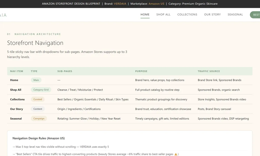Screen dimensions: 260x156
Task: Click the 'Storefront Navigation' heading
Action: pyautogui.click(x=35, y=43)
